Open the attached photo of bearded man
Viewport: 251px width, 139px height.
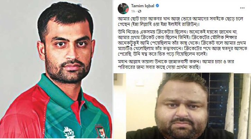pos(182,106)
